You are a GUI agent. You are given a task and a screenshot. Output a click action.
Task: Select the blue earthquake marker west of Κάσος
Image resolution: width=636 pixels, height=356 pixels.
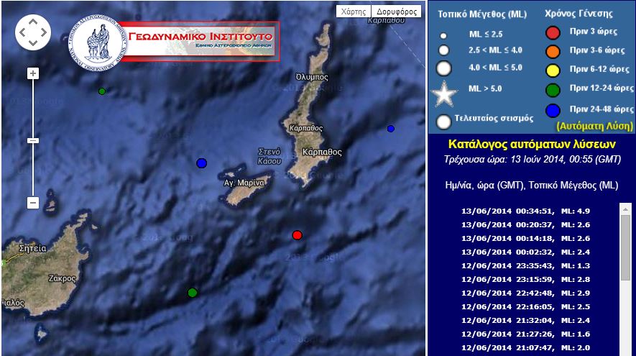click(202, 163)
